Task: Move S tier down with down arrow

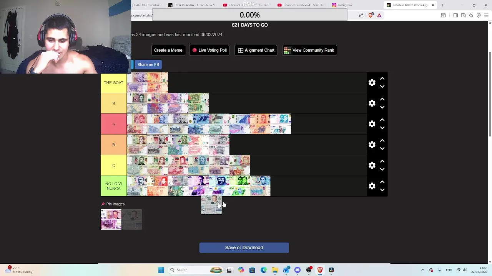Action: tap(382, 107)
